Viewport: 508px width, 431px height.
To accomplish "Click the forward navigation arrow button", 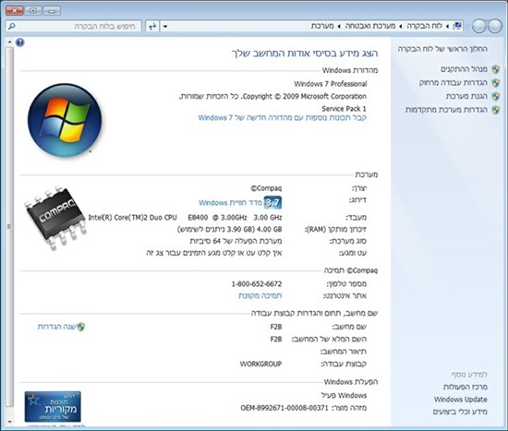I will (x=478, y=26).
